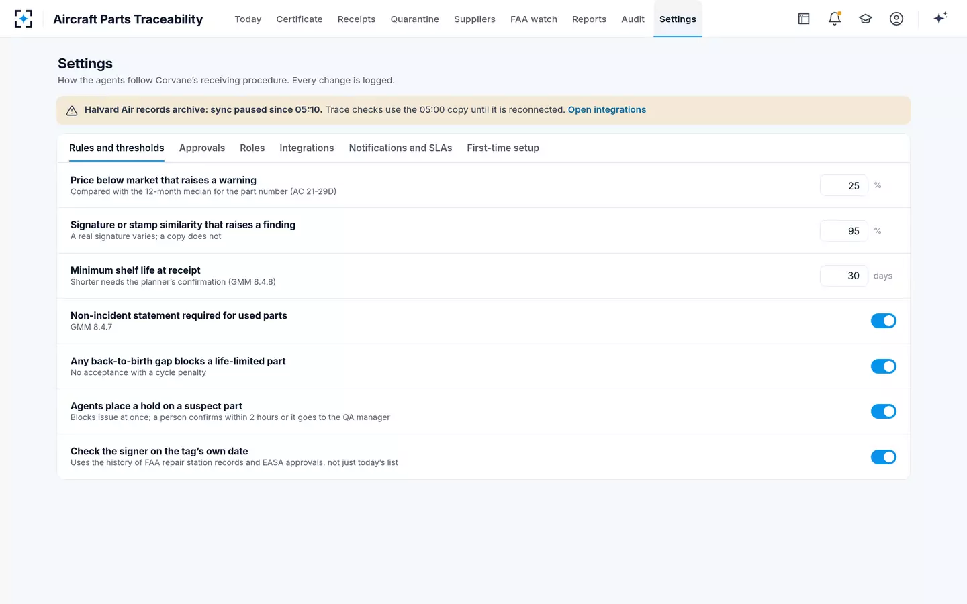Screen dimensions: 967x604
Task: Open the user account profile icon
Action: pos(896,19)
